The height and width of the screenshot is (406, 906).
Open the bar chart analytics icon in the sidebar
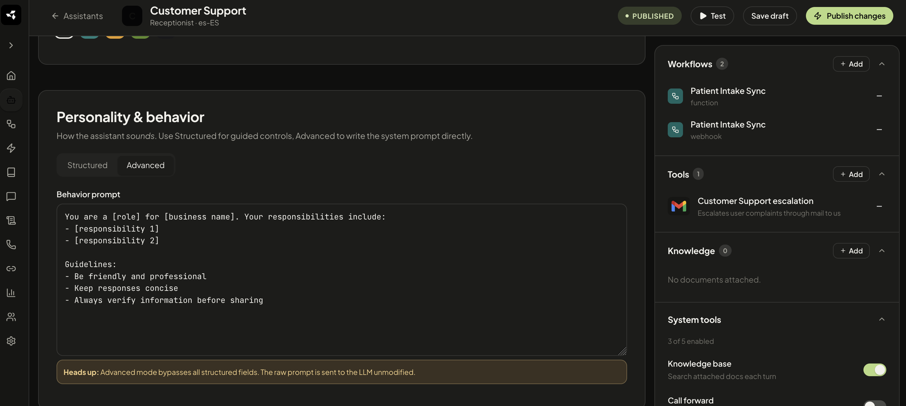click(x=11, y=292)
